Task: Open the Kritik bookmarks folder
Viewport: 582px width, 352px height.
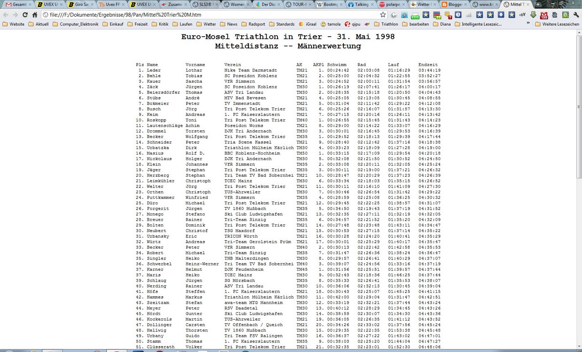Action: click(160, 24)
